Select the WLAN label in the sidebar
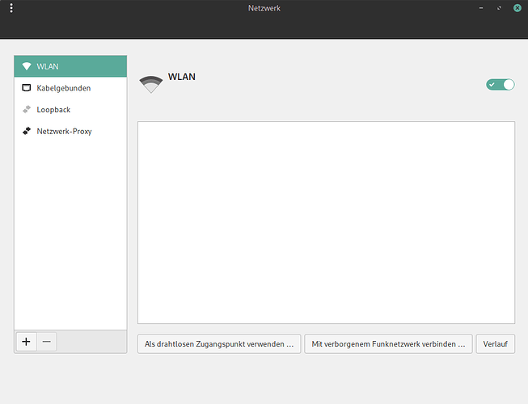 pos(48,66)
